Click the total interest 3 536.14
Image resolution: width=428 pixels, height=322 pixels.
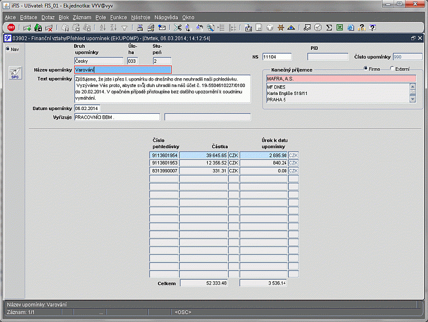point(263,283)
